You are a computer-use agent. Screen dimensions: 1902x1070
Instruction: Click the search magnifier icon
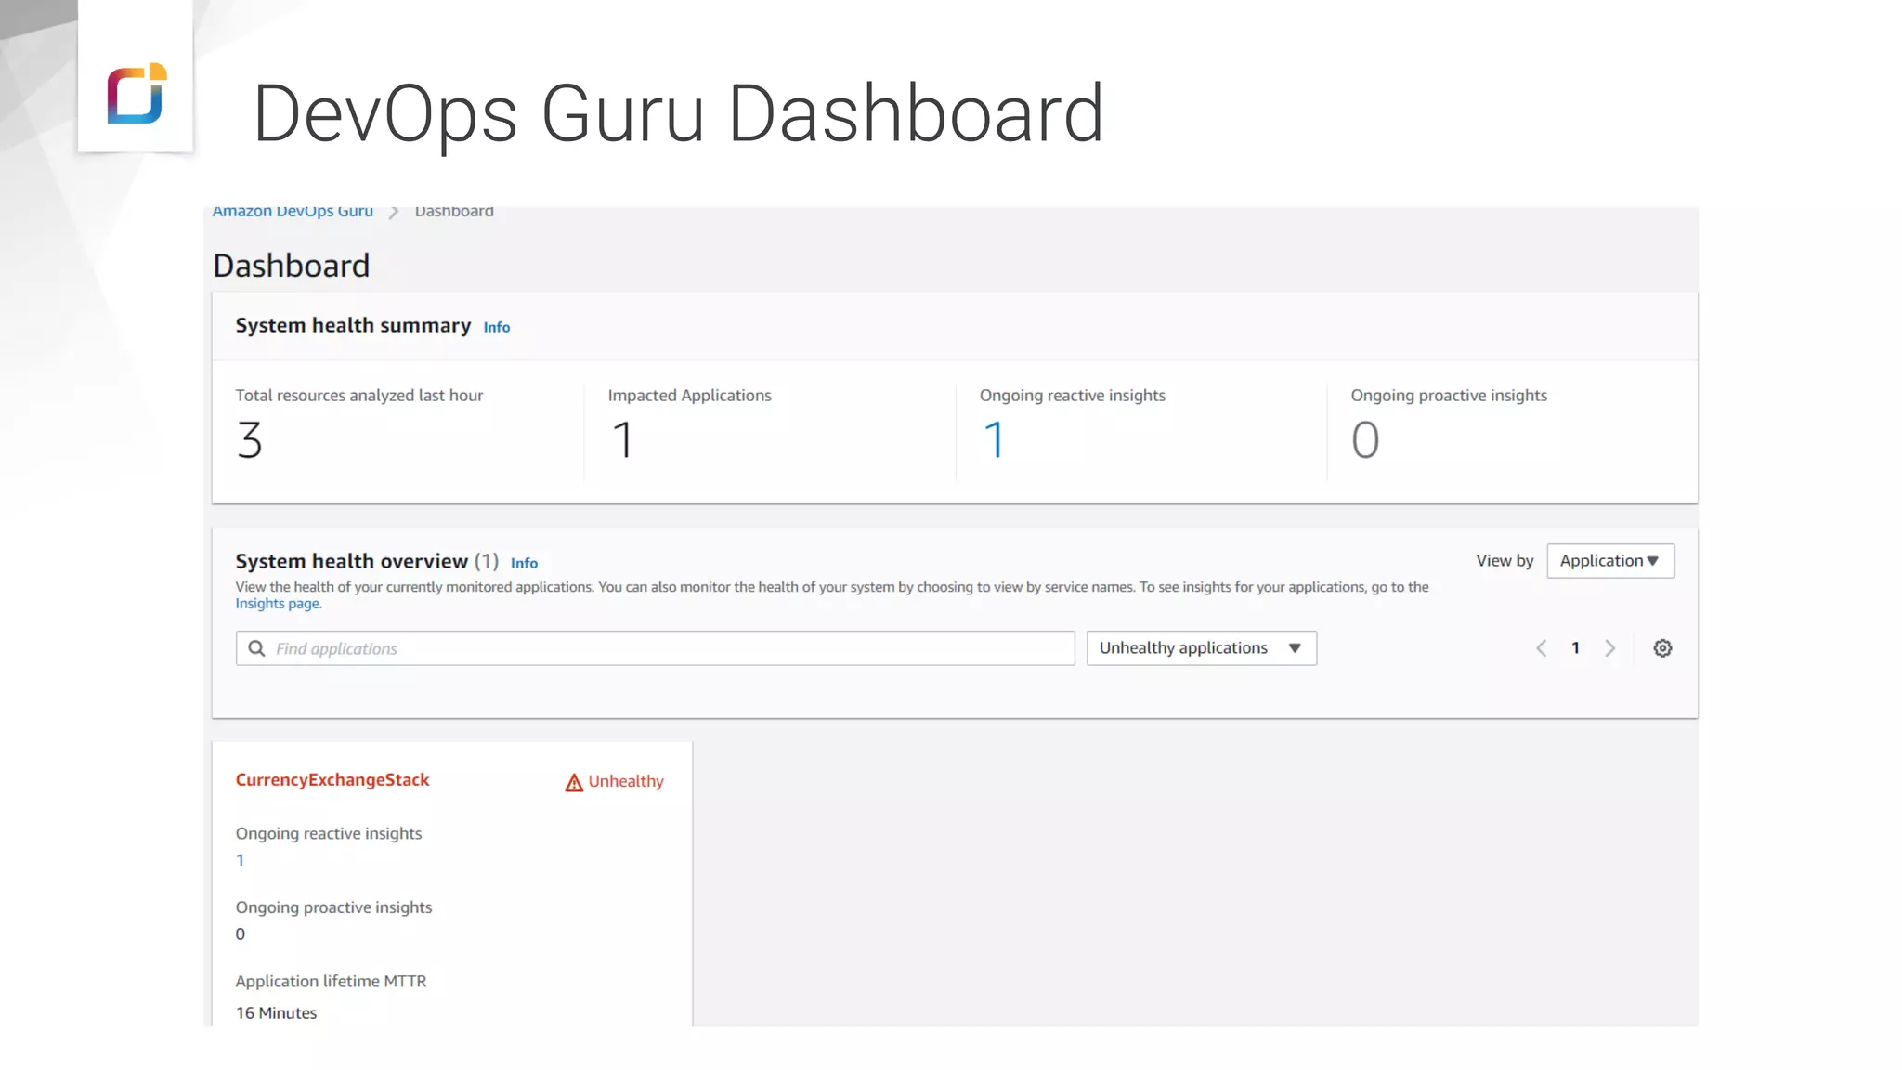point(257,648)
